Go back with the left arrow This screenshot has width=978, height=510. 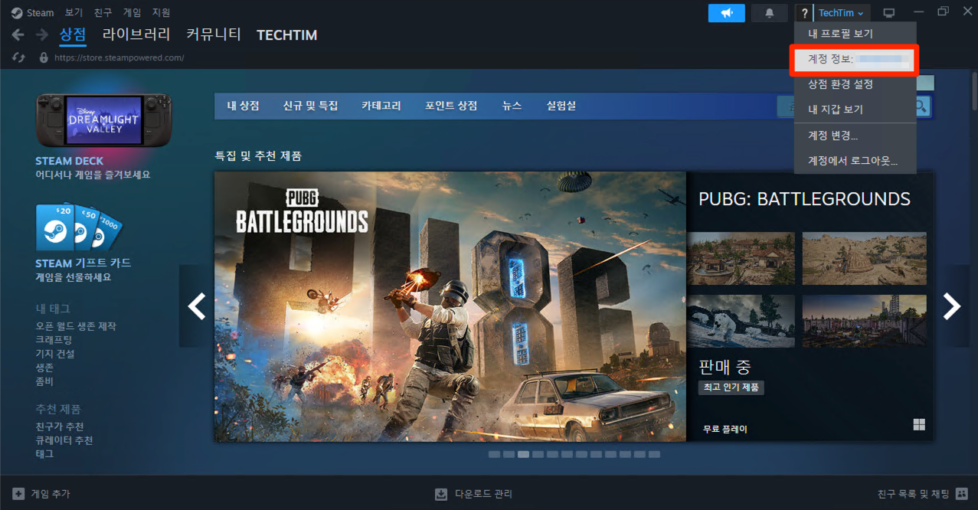pos(18,35)
